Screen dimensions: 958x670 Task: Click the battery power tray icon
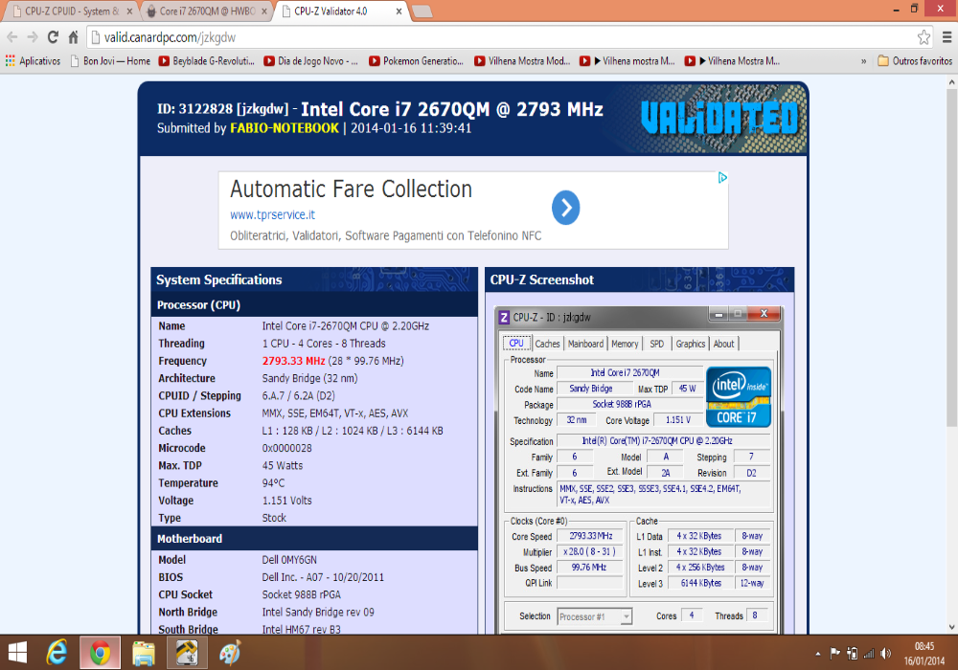pos(852,654)
